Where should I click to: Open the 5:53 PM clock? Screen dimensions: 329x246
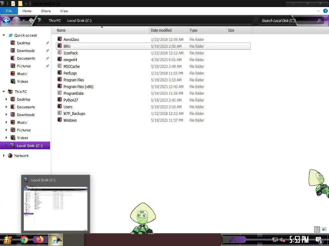pyautogui.click(x=299, y=240)
